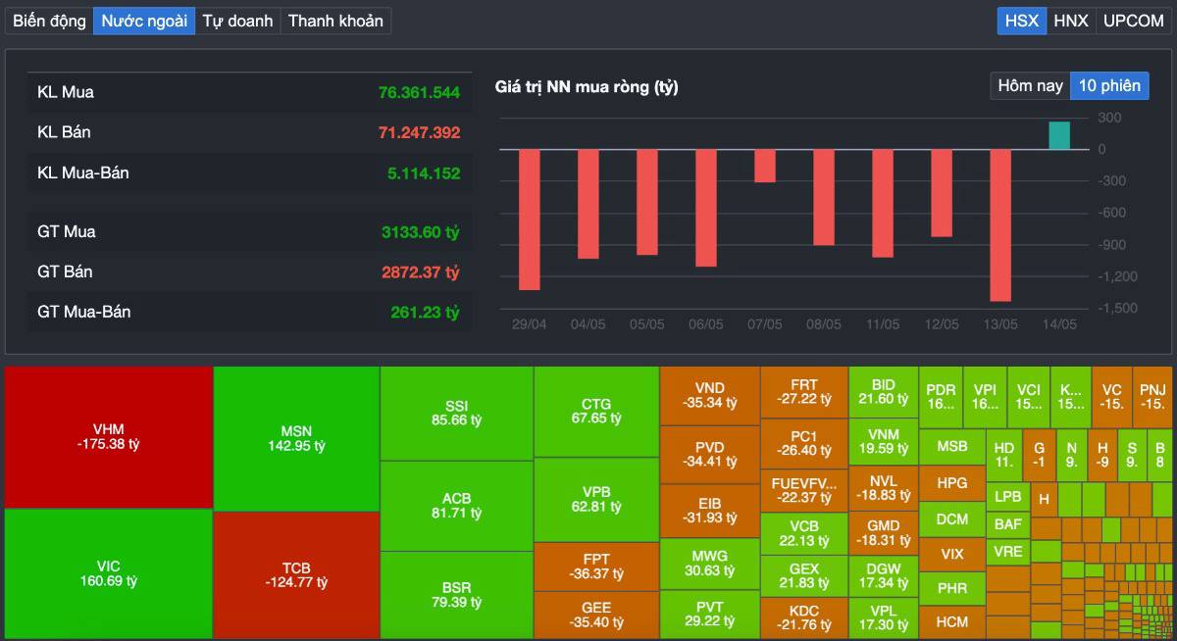
Task: Click the GEX treemap tile
Action: [804, 575]
